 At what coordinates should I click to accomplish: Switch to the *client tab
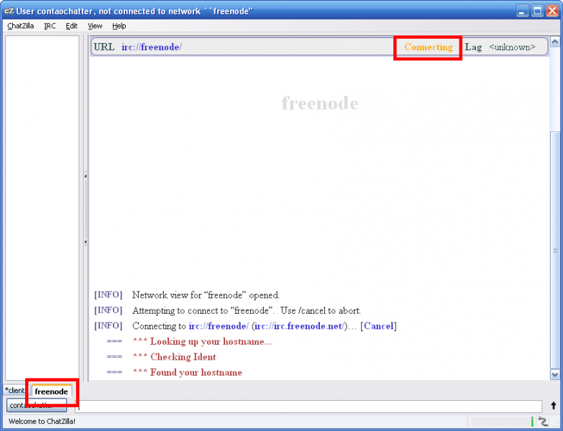tap(14, 391)
